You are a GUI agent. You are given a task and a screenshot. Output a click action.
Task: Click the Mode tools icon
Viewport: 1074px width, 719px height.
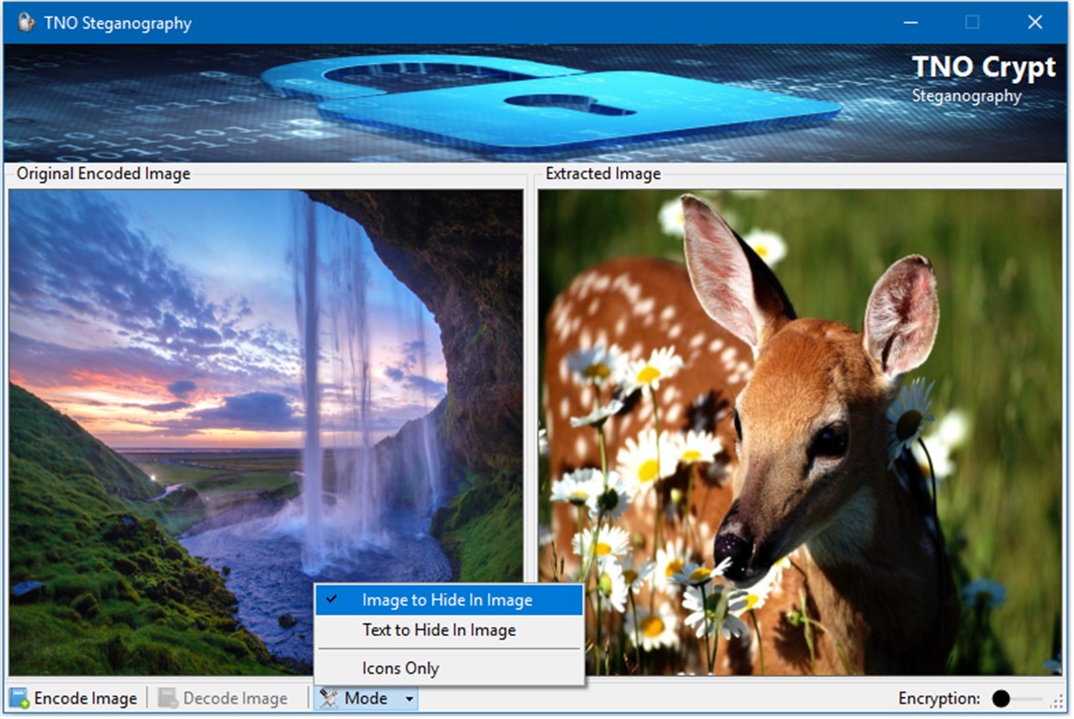coord(329,699)
